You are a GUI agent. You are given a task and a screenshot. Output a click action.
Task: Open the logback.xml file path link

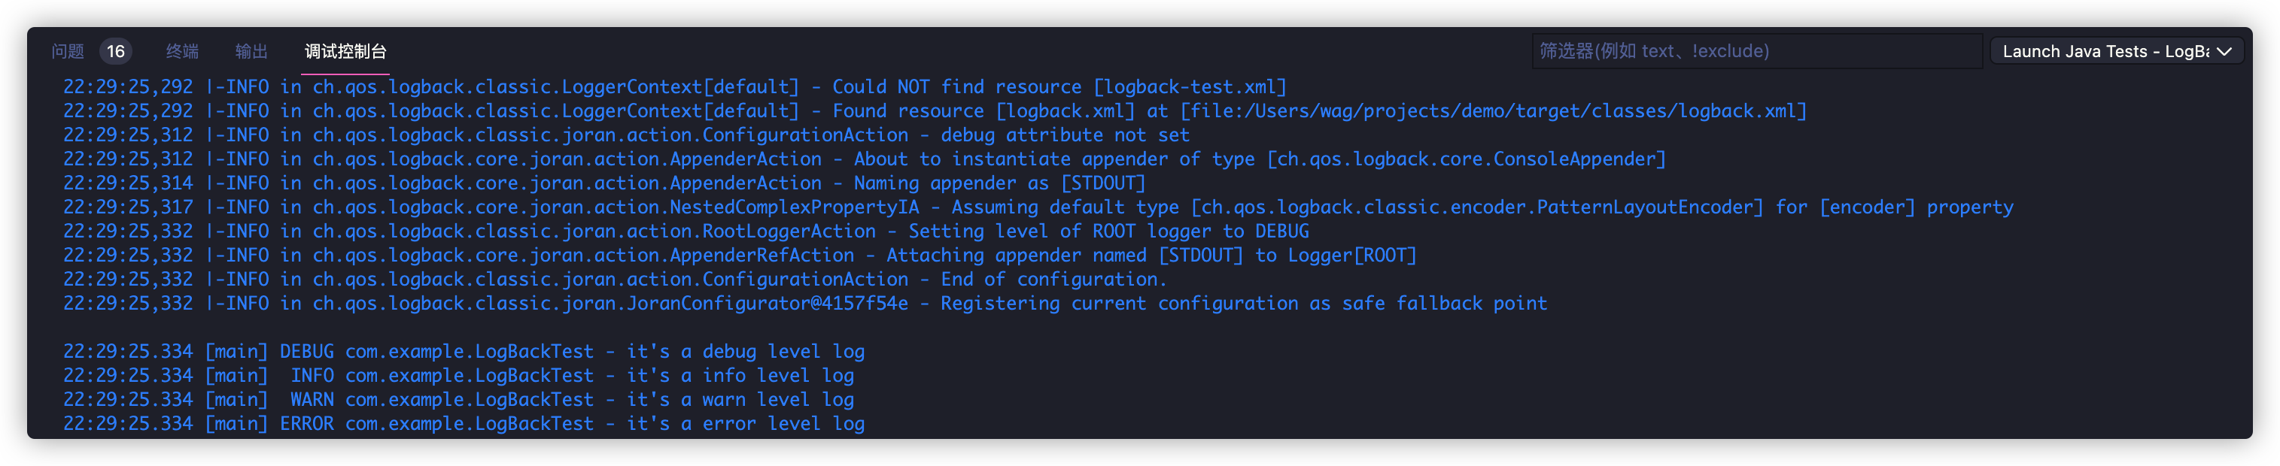coord(1493,111)
